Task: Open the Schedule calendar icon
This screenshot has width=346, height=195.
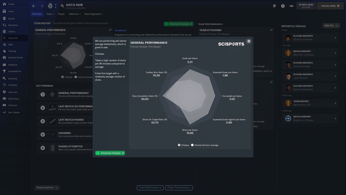Action: (4, 65)
